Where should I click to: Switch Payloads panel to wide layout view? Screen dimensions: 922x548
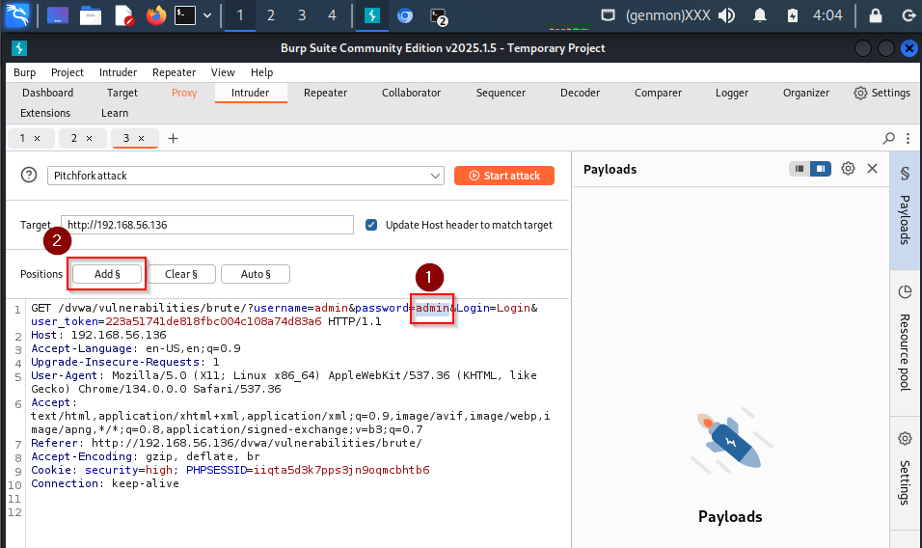click(x=821, y=169)
